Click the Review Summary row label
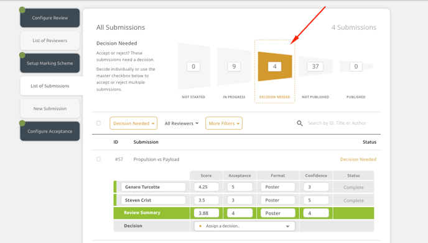This screenshot has height=243, width=428. 142,213
